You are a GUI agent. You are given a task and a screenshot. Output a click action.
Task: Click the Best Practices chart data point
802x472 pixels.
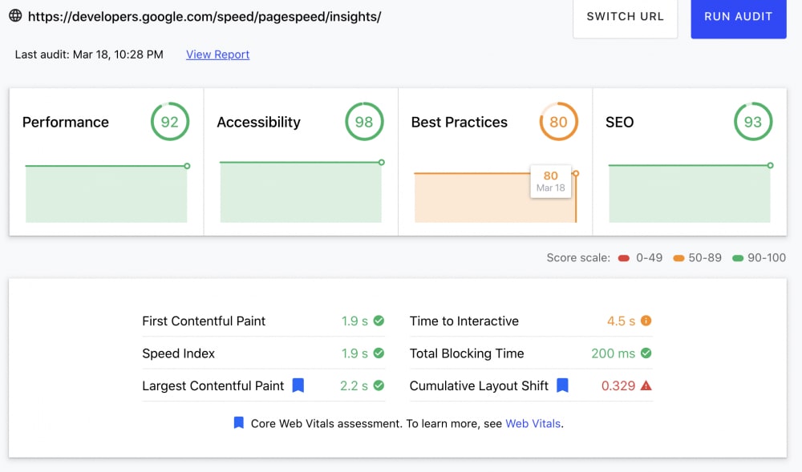click(x=576, y=173)
